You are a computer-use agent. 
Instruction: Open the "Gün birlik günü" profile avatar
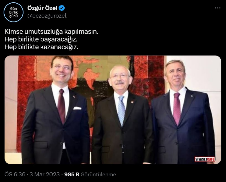pos(14,12)
